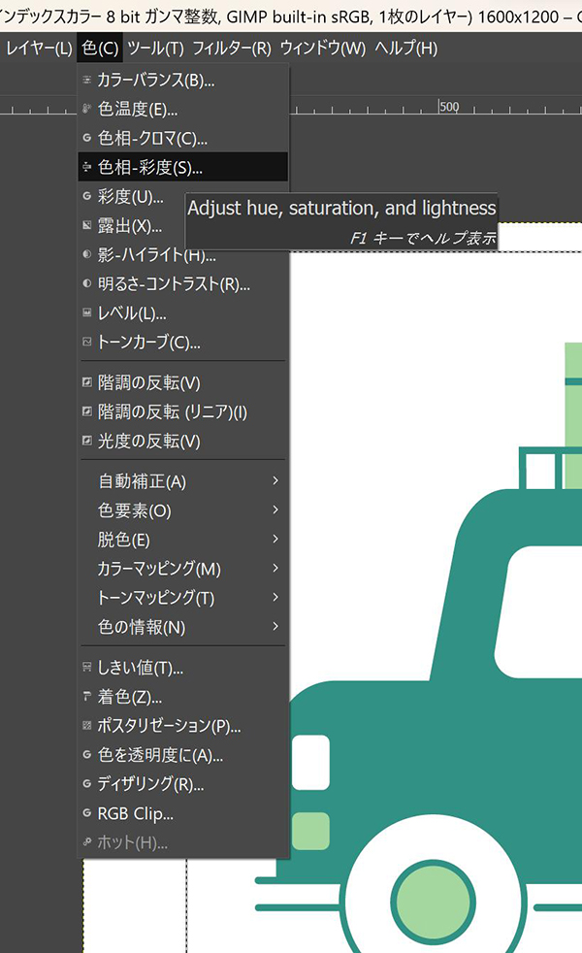
Task: Expand カラーマッピング(M) submenu
Action: pyautogui.click(x=183, y=569)
